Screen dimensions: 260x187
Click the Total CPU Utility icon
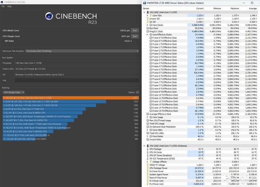point(148,133)
